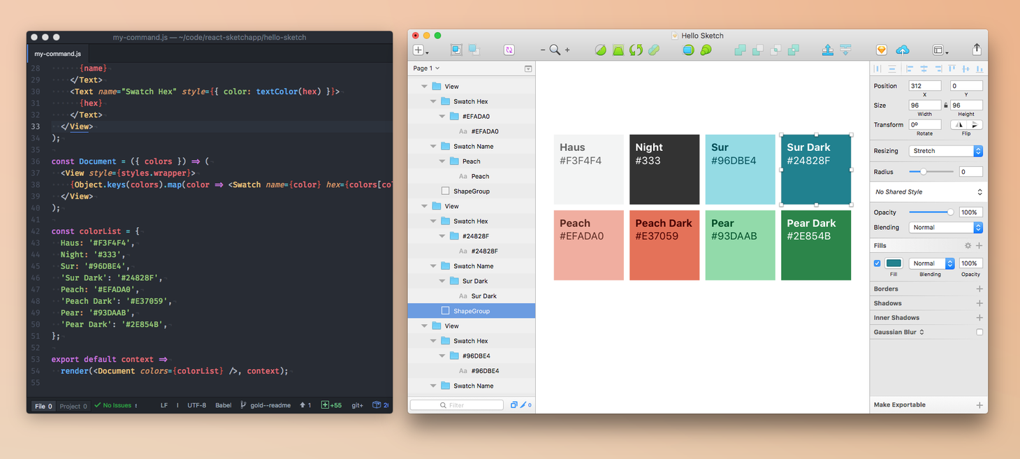
Task: Select the green Transform tool
Action: pos(618,50)
